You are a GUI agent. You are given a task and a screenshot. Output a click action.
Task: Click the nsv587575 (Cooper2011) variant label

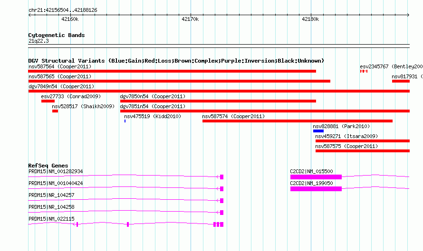click(346, 146)
